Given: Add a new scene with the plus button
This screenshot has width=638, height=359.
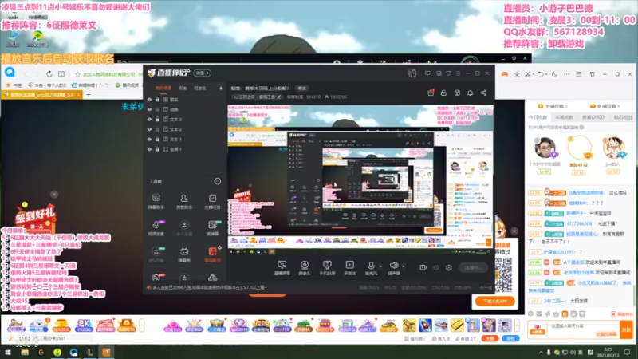Looking at the screenshot, I should click(x=221, y=88).
